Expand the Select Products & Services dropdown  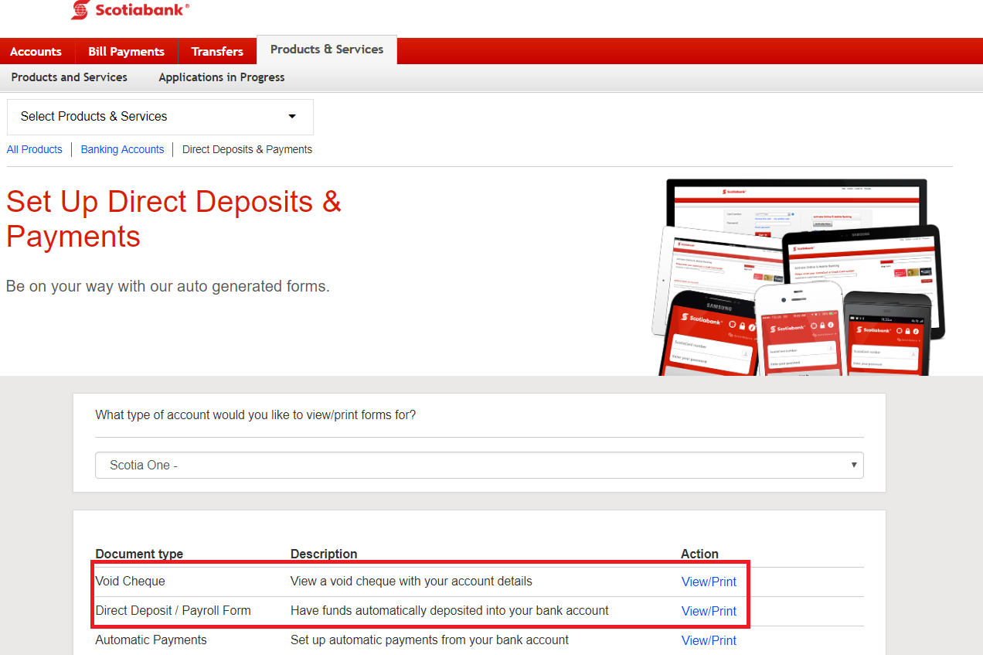[160, 117]
